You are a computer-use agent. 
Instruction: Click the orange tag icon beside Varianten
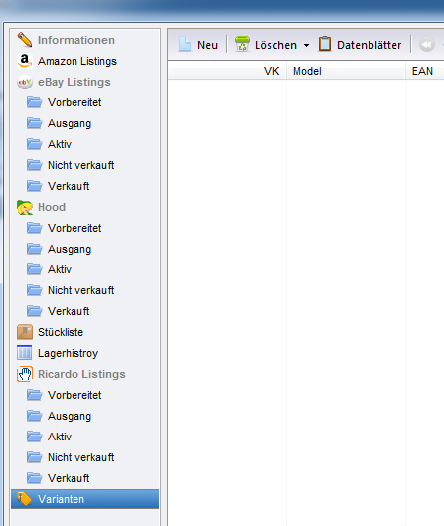click(25, 499)
